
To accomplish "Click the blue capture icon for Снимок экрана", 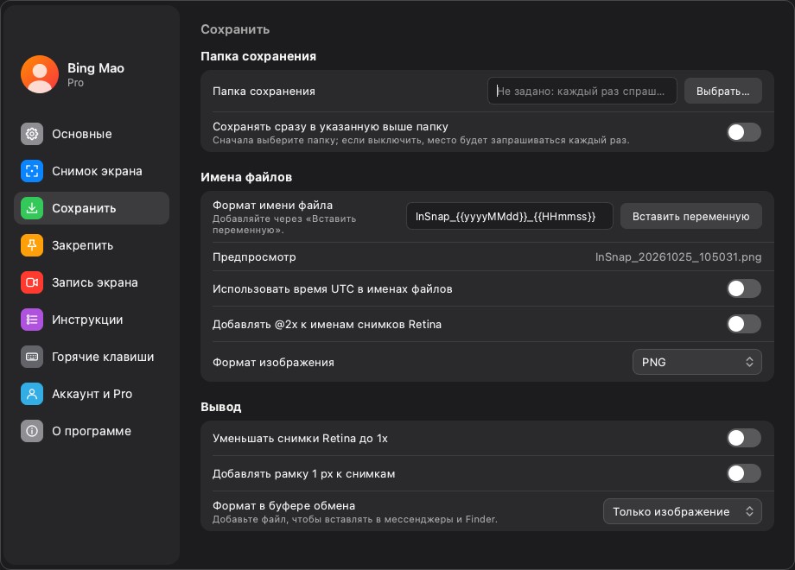I will (32, 171).
